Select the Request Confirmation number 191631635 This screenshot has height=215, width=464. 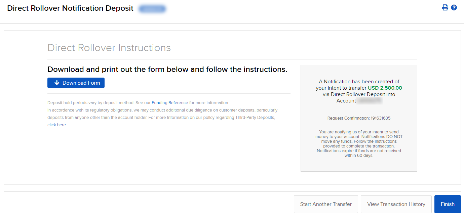point(381,118)
